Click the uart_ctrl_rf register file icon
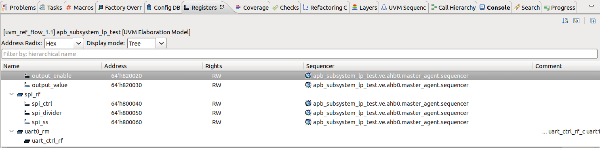Viewport: 600px width, 148px height. click(27, 141)
